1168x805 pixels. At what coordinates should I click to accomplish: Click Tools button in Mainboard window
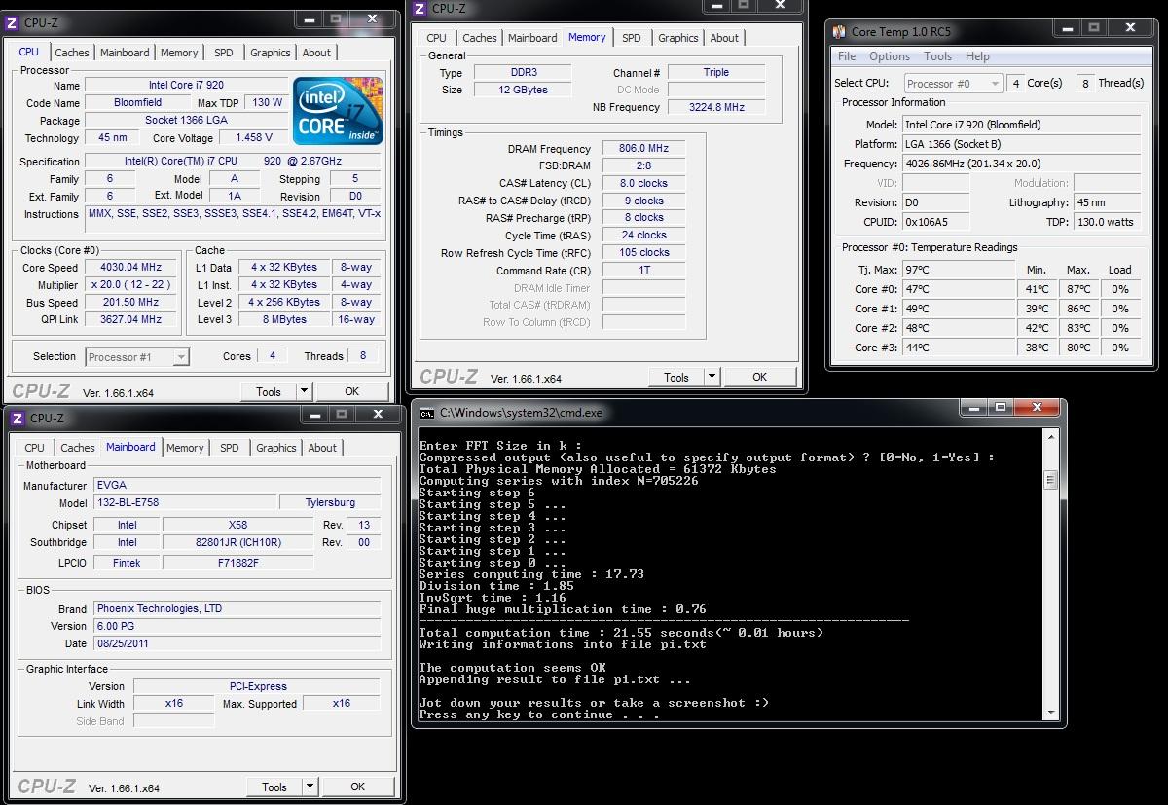(x=274, y=787)
